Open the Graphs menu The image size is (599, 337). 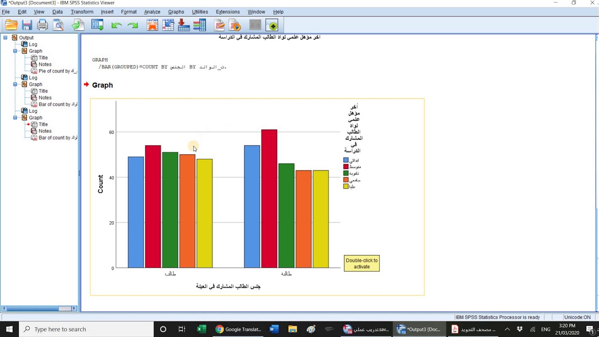point(176,12)
